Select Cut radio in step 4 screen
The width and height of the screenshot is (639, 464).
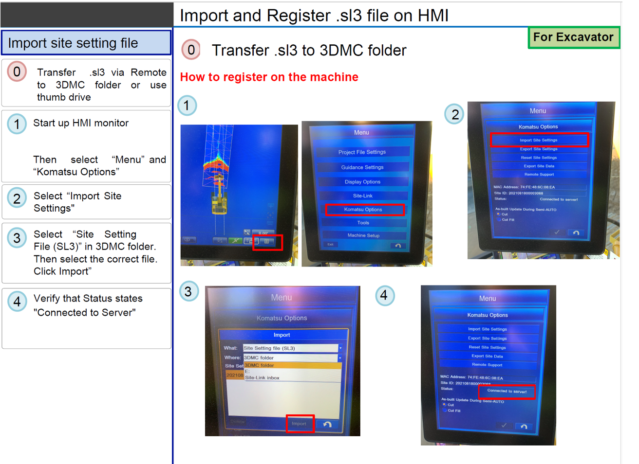pos(444,405)
